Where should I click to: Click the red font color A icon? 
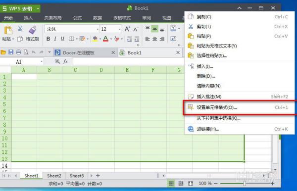pyautogui.click(x=106, y=39)
